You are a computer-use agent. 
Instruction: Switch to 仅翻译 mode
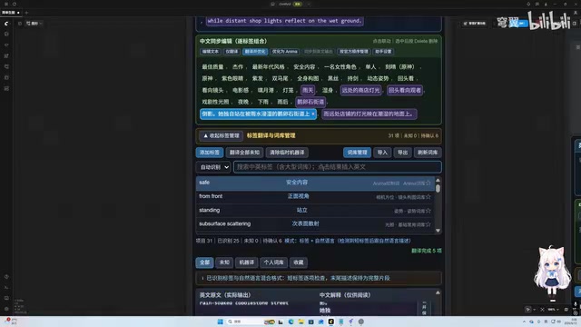[x=231, y=52]
